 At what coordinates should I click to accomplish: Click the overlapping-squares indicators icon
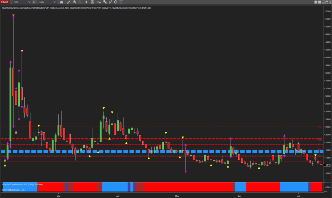[104, 2]
